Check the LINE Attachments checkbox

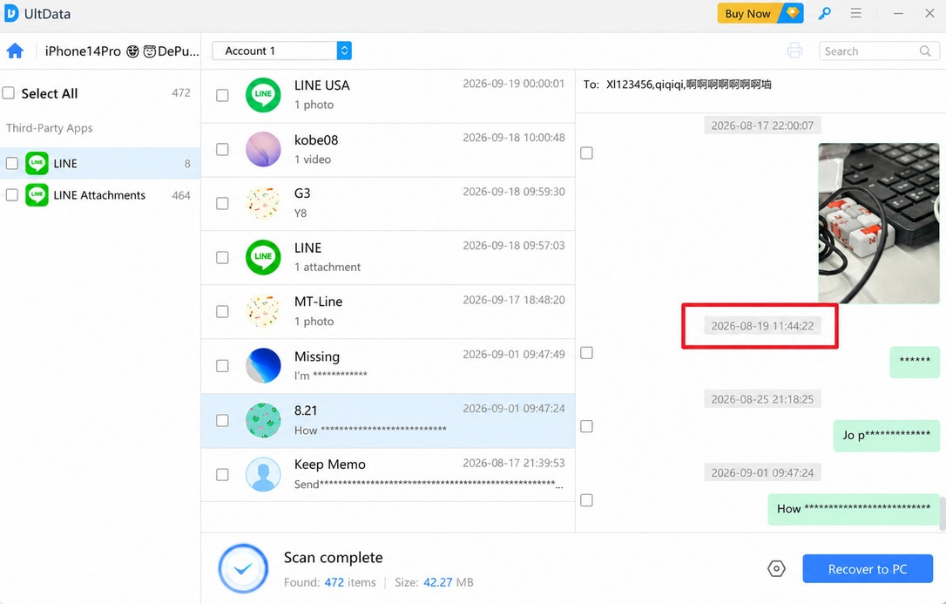tap(12, 195)
